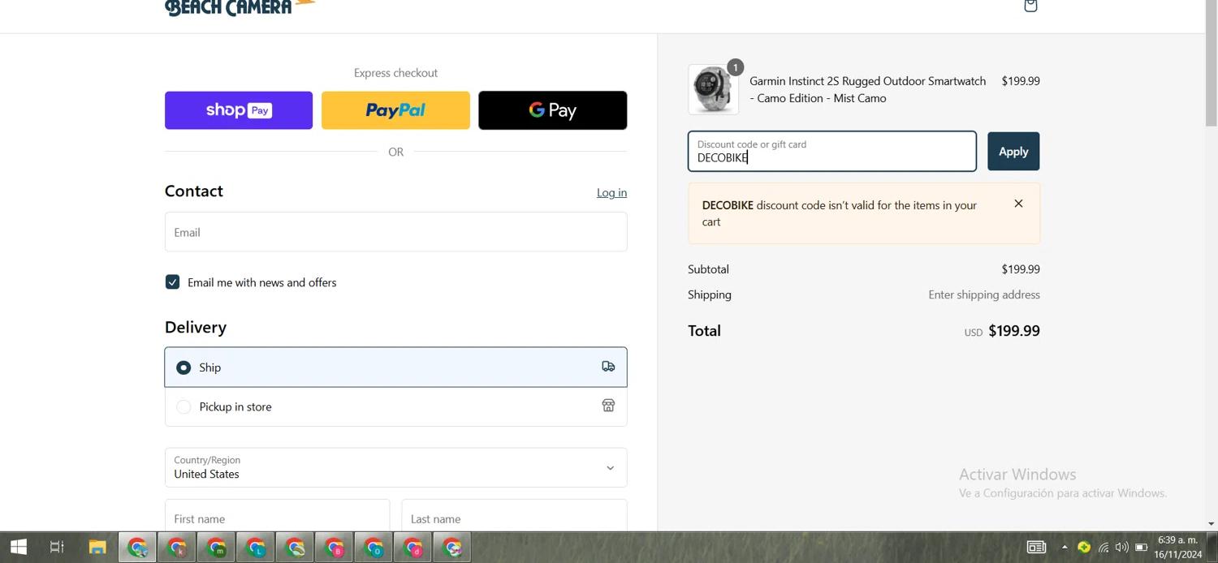Open the Country/Region dropdown

click(x=395, y=467)
